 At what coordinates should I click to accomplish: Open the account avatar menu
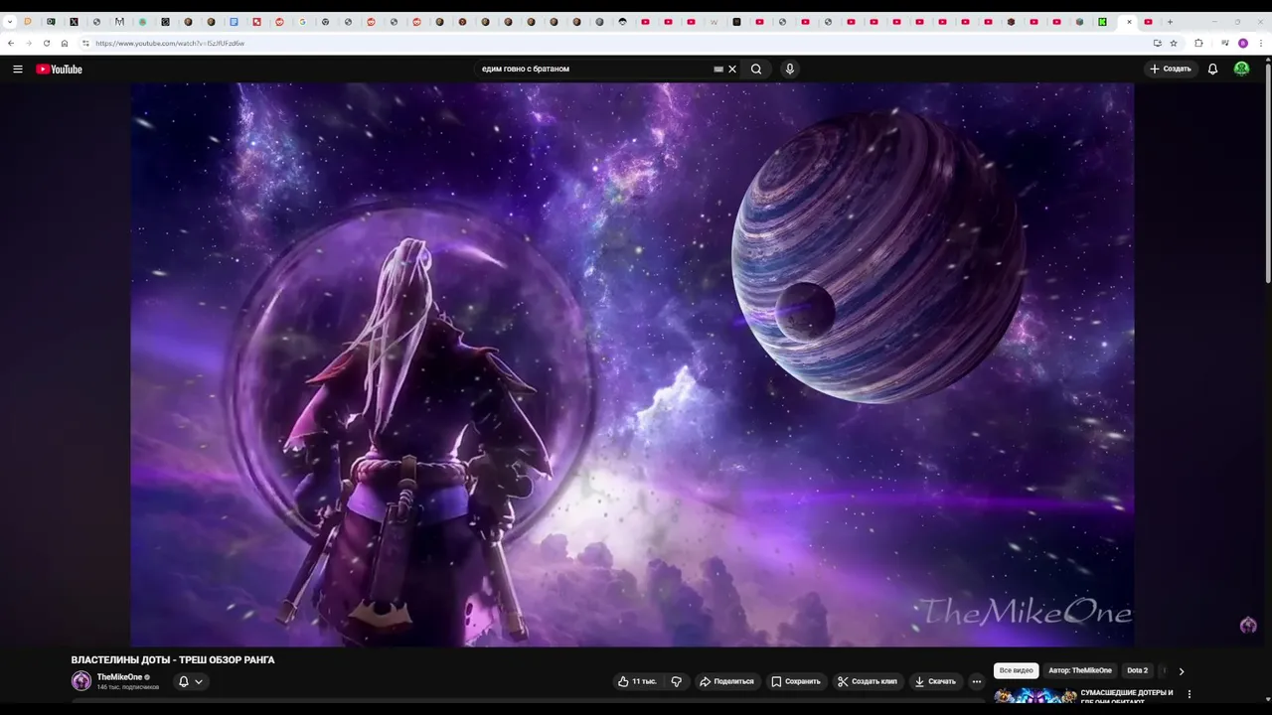coord(1241,70)
